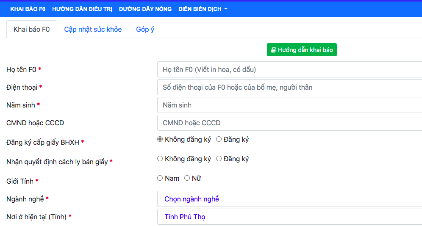Select Đăng ký for cấp giấy BHXH

tap(219, 139)
